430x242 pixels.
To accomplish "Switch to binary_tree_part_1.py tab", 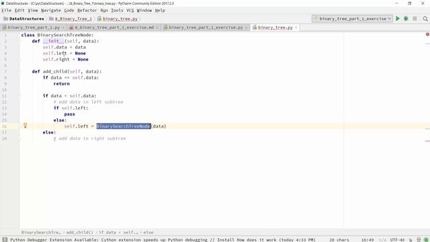I will point(33,28).
